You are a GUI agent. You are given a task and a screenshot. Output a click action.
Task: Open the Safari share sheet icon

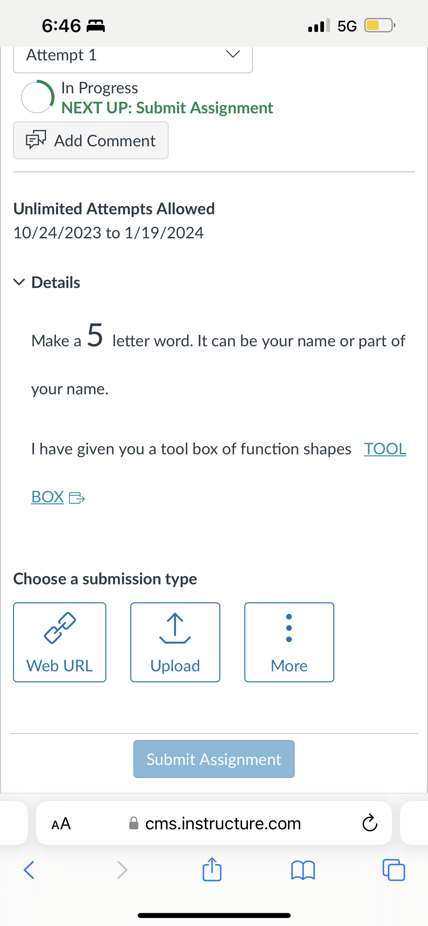[x=212, y=869]
